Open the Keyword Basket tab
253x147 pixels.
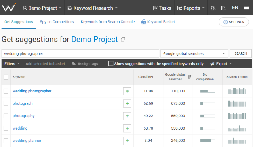pyautogui.click(x=158, y=22)
